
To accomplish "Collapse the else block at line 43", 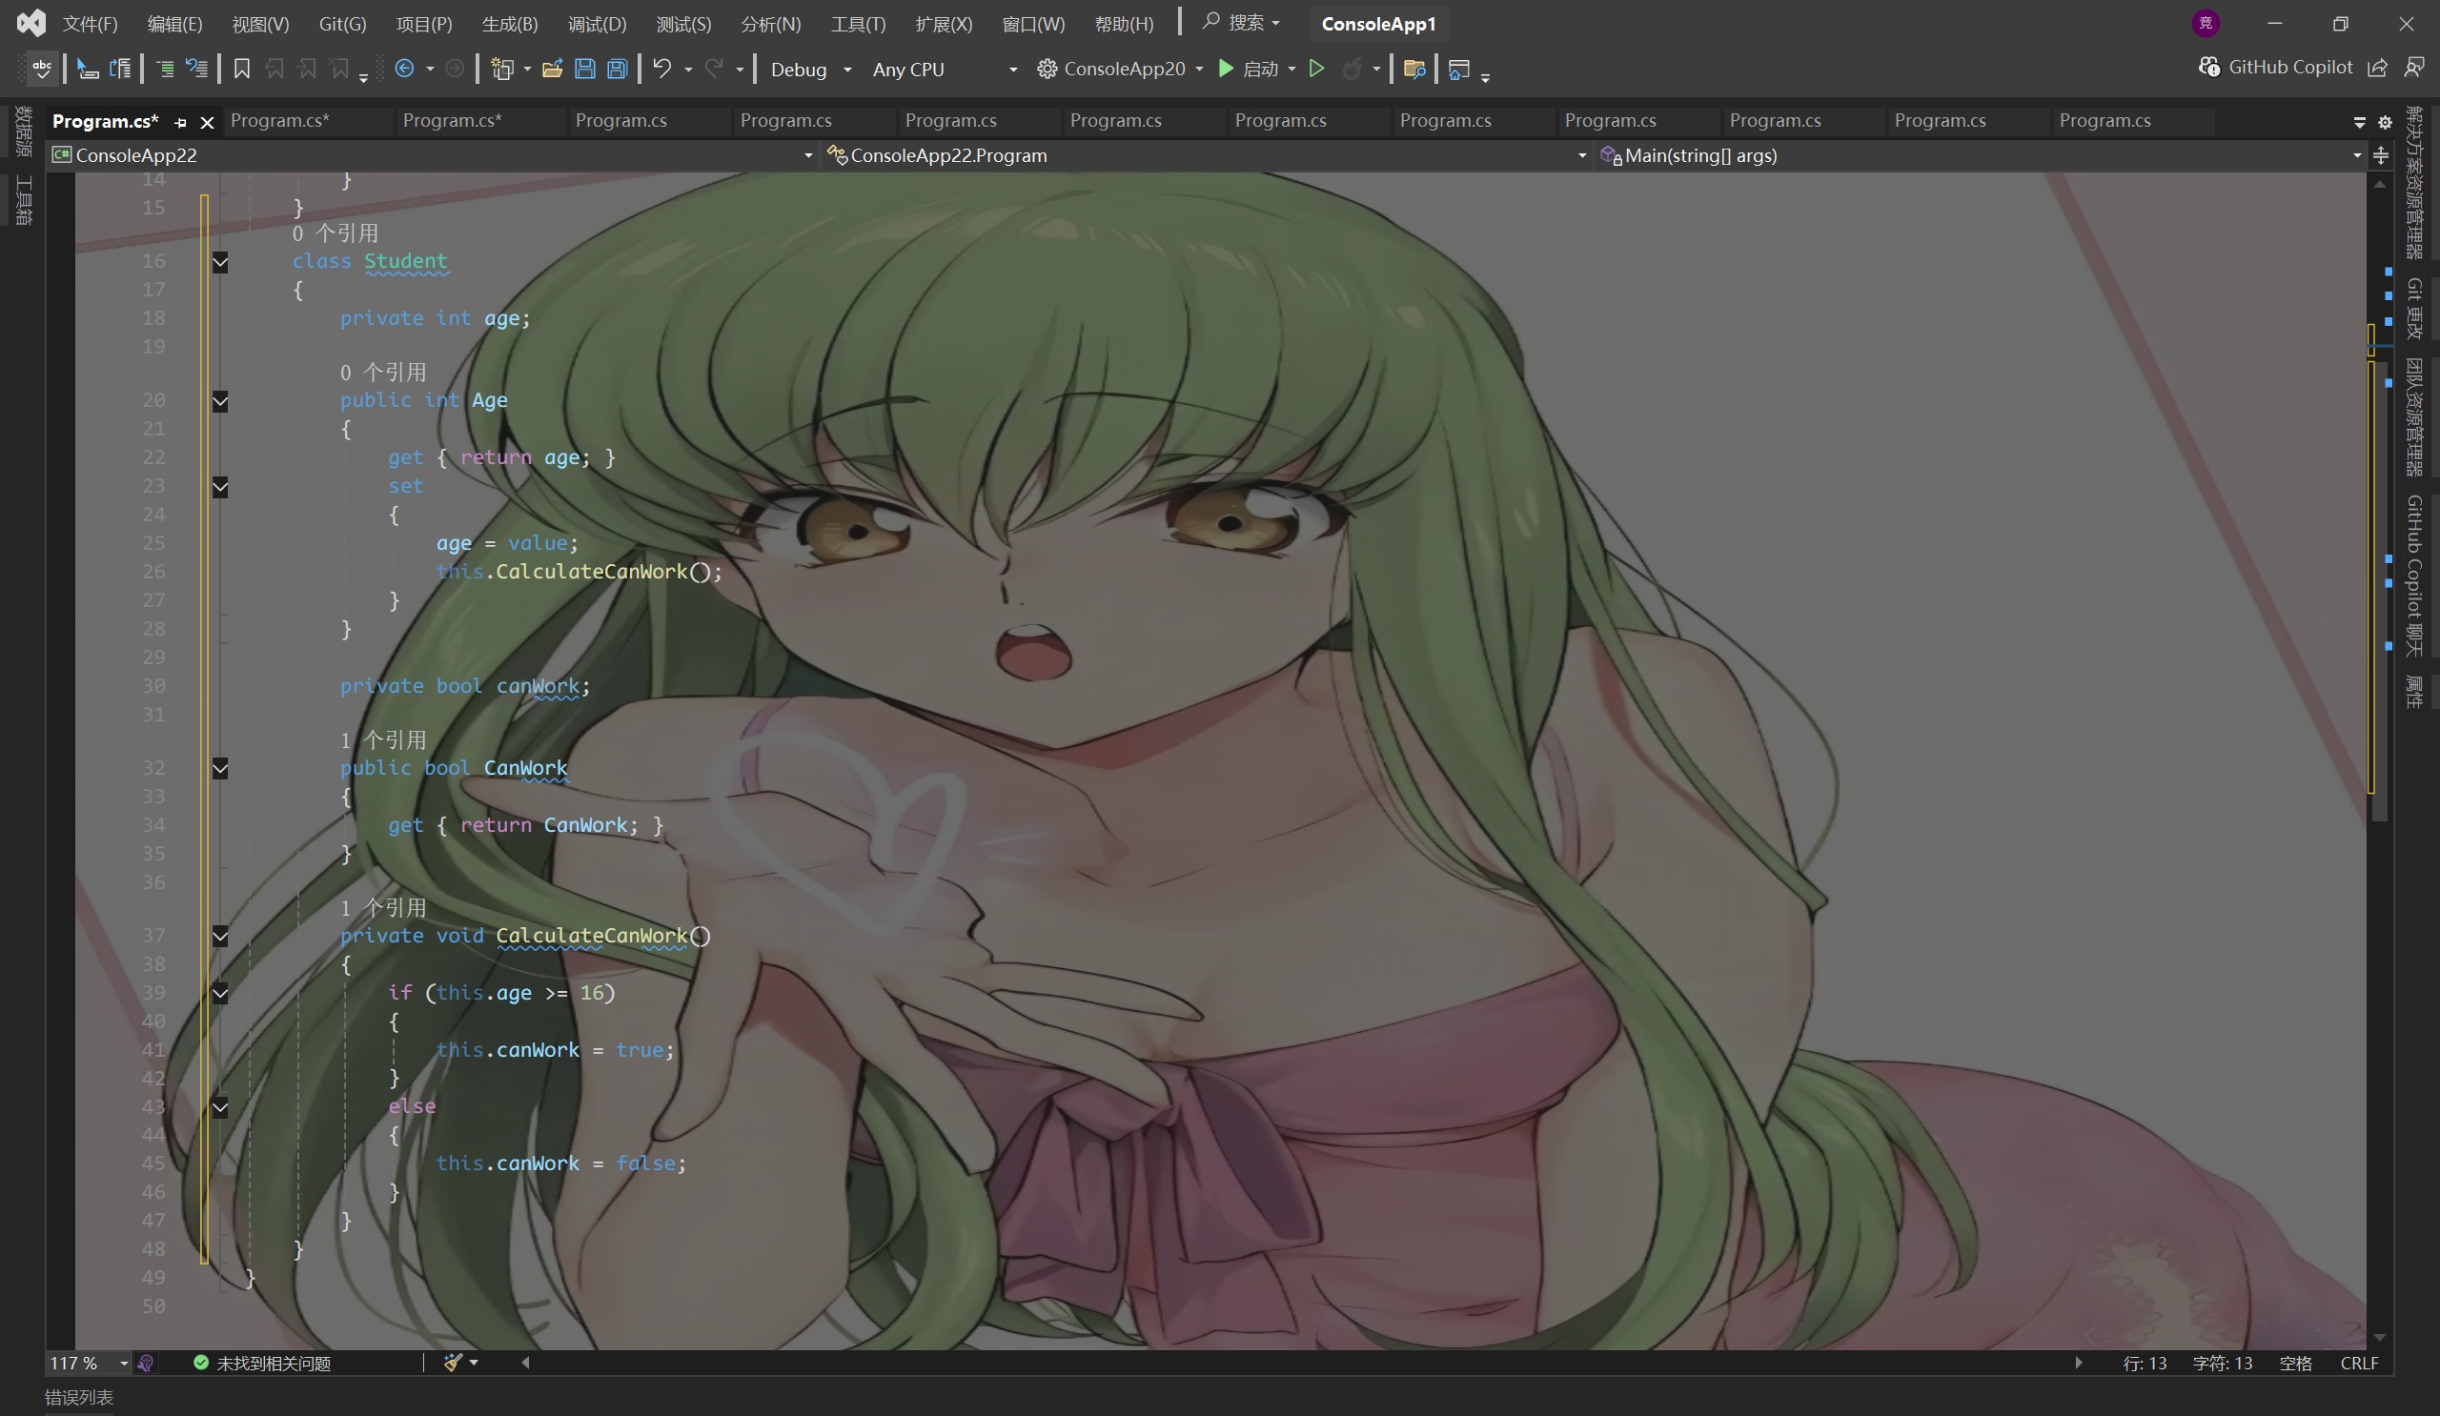I will 220,1106.
